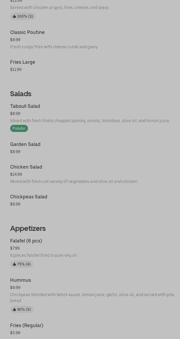Click the thumbs-up icon on Falafel rating
180x339 pixels.
14,264
